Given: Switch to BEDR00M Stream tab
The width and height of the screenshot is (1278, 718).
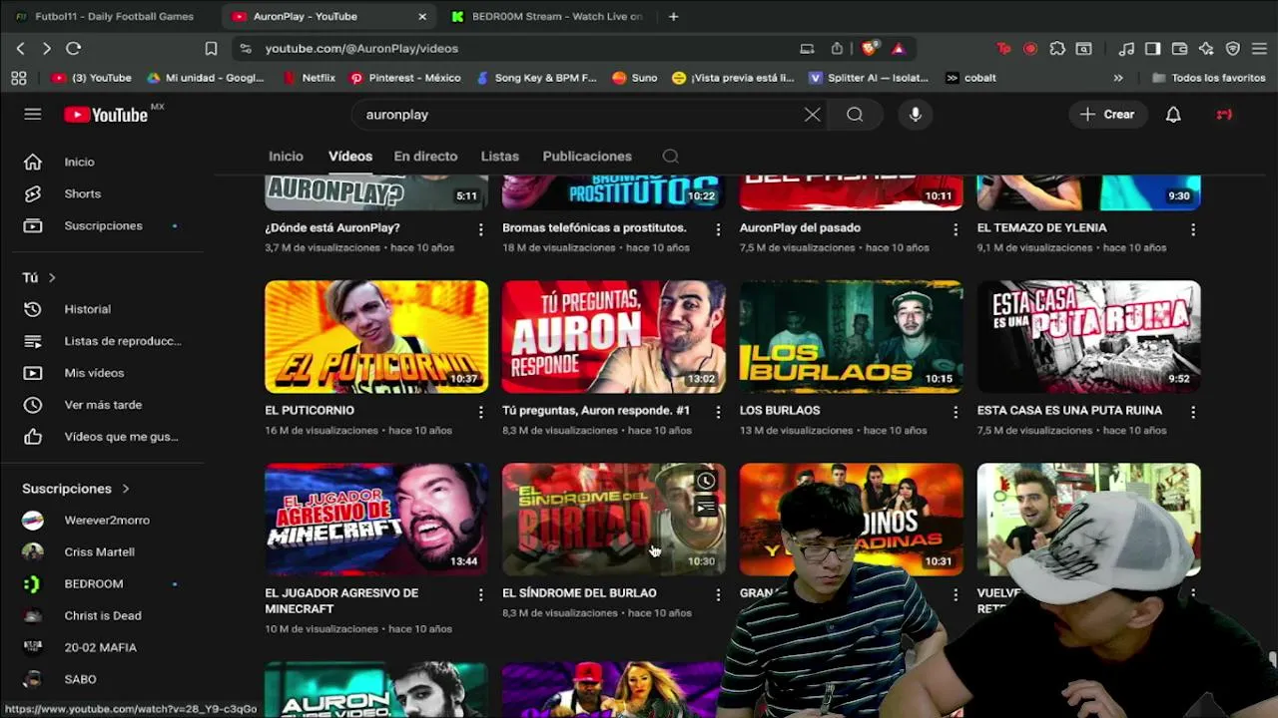Looking at the screenshot, I should (547, 16).
